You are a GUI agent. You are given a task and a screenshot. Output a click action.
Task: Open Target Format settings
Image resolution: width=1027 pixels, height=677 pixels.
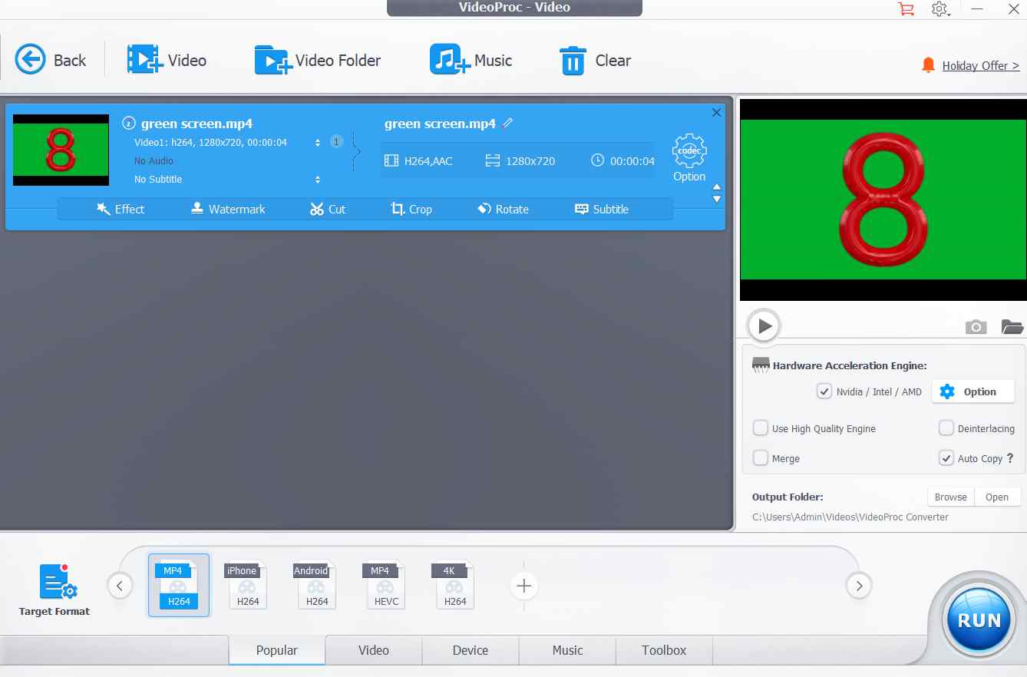click(x=54, y=590)
